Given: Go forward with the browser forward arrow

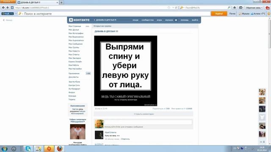Looking at the screenshot, I should tap(8, 8).
